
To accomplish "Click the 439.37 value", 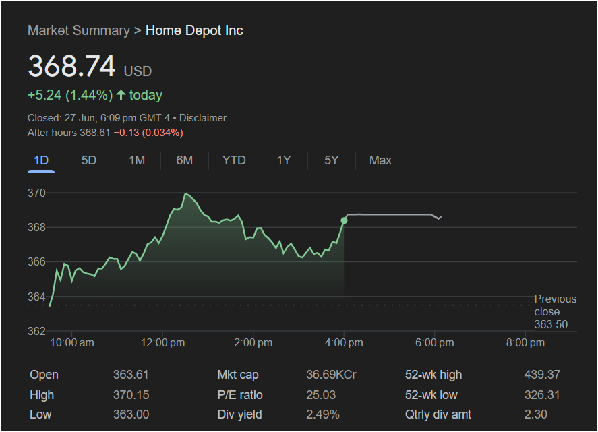I will [542, 375].
